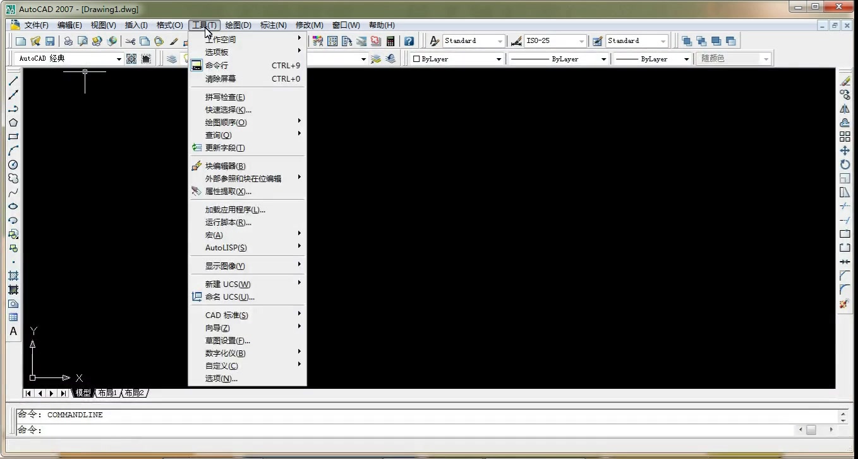The height and width of the screenshot is (459, 858).
Task: Choose 草图设置(F)... menu item
Action: pos(248,341)
